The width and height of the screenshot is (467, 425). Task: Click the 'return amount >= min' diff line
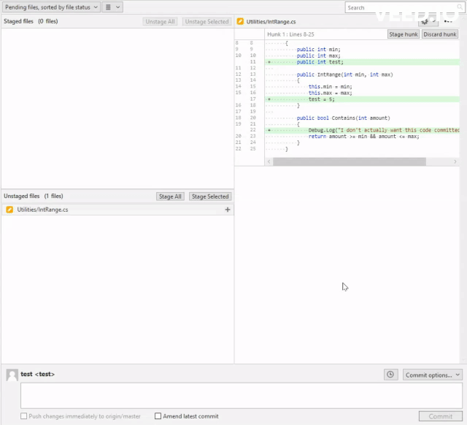click(363, 137)
